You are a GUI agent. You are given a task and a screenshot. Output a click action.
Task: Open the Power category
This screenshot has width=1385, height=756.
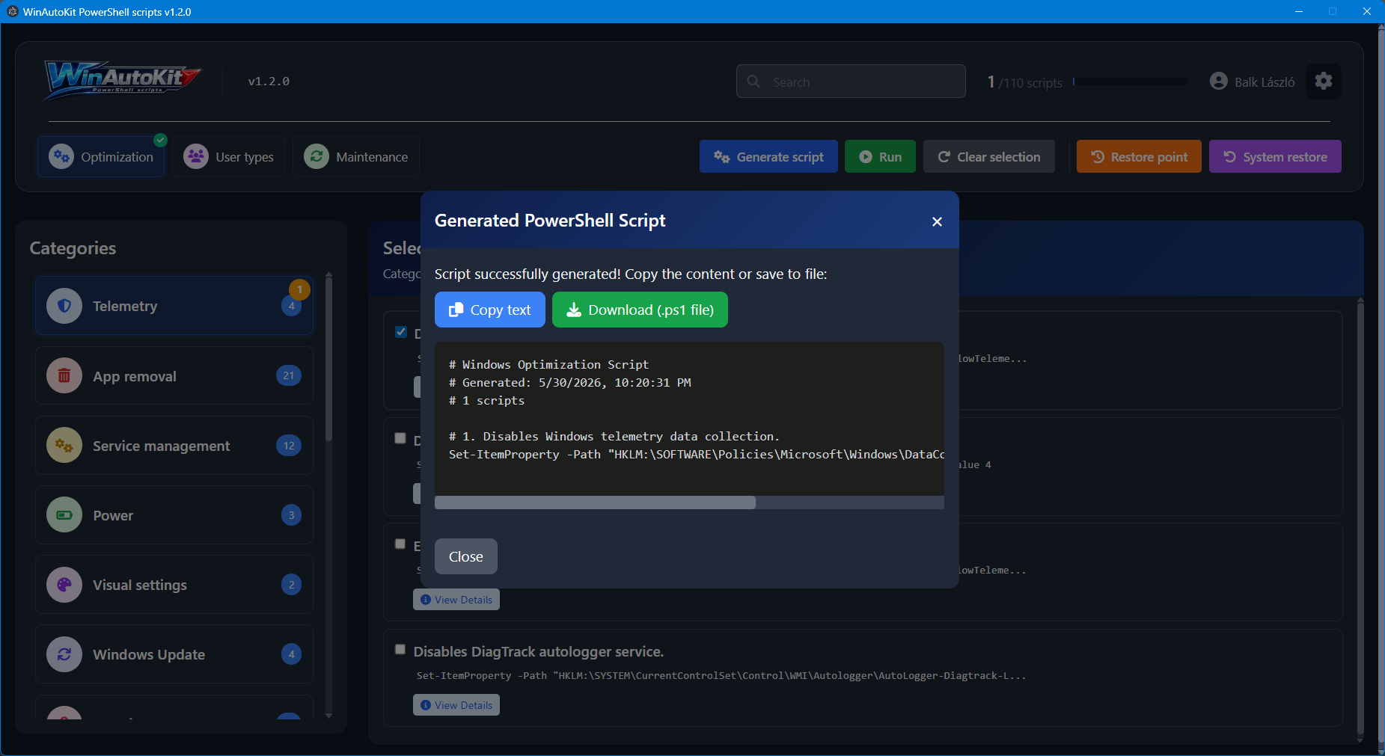[174, 514]
